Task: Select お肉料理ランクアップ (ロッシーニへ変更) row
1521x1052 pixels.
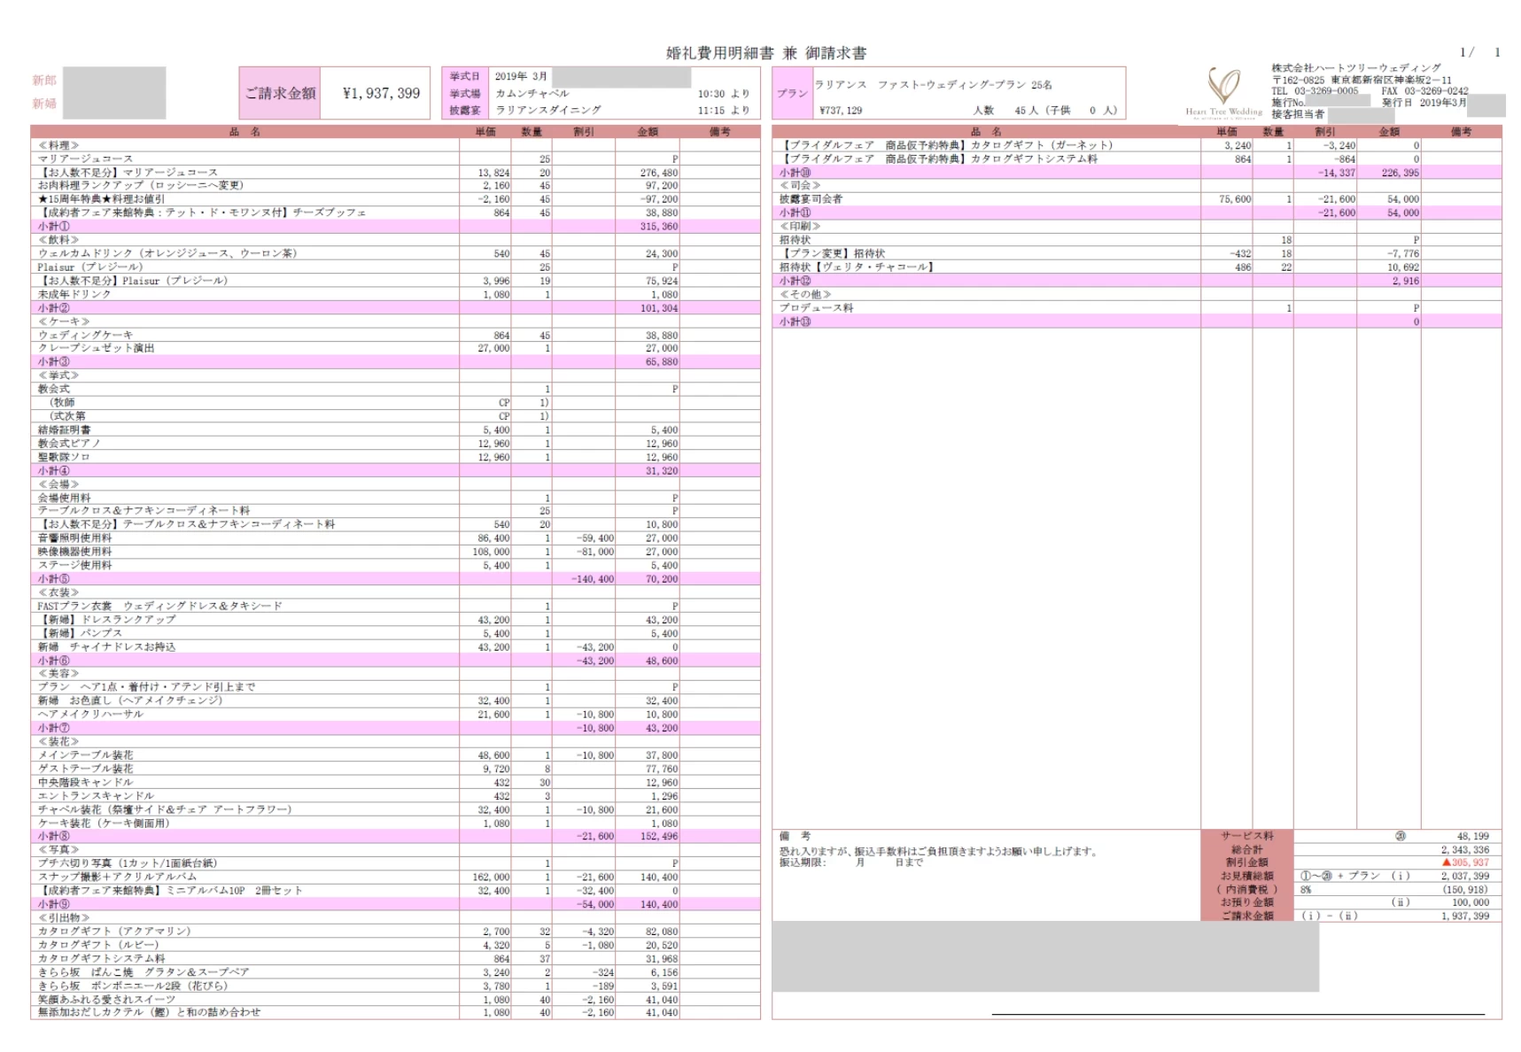Action: [395, 186]
